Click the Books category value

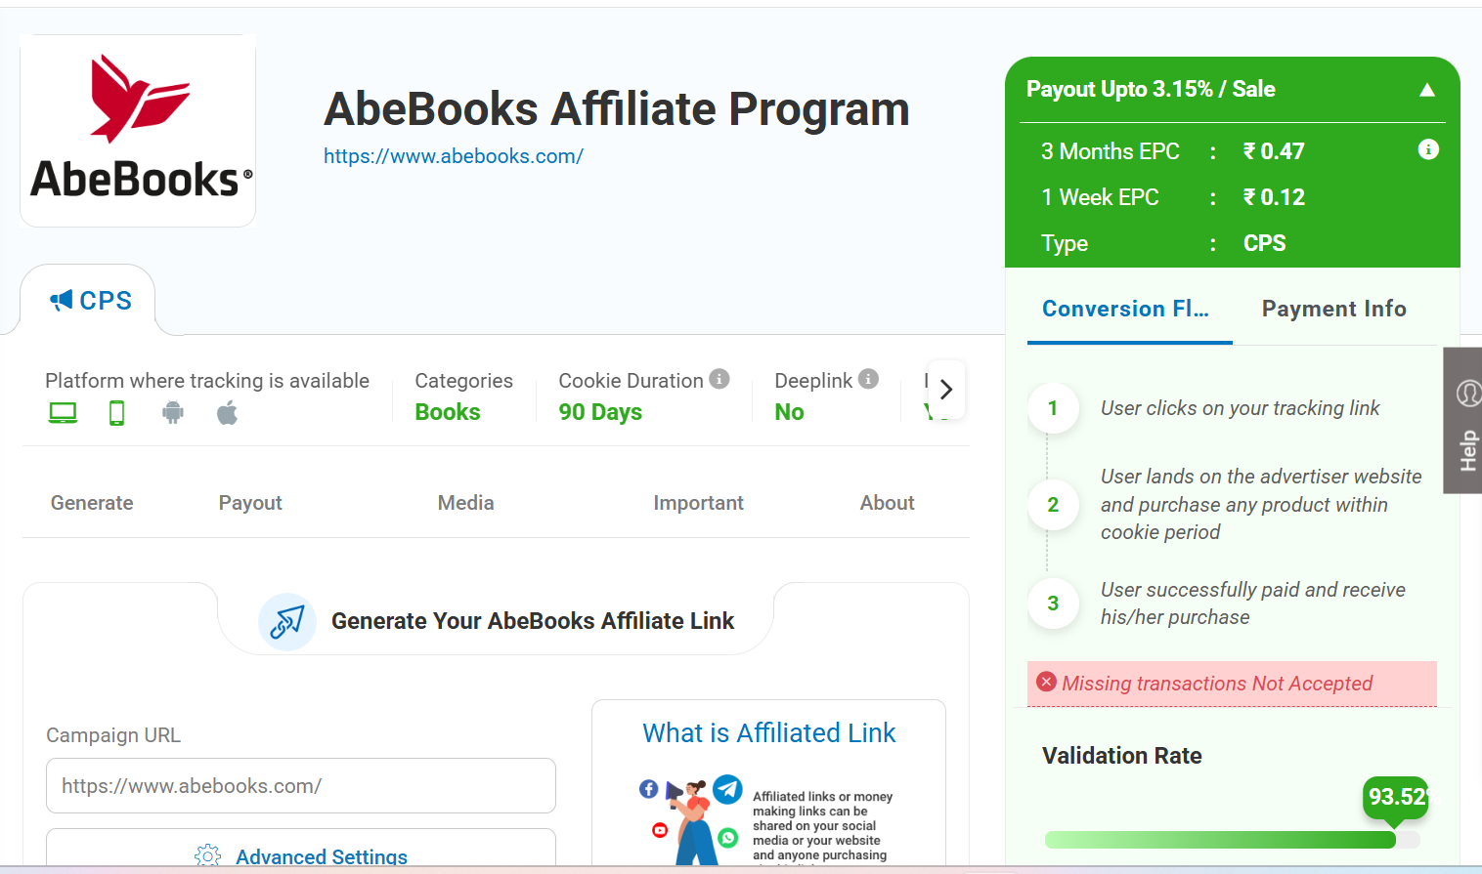click(x=448, y=412)
